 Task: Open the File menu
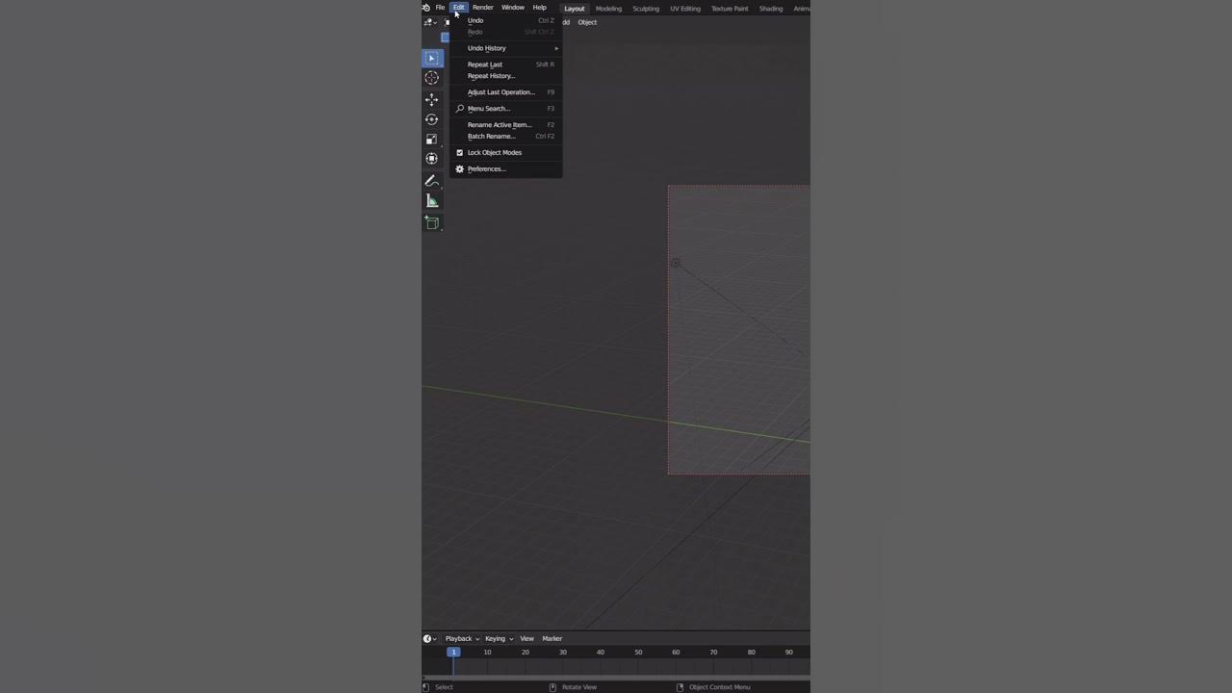pyautogui.click(x=440, y=8)
